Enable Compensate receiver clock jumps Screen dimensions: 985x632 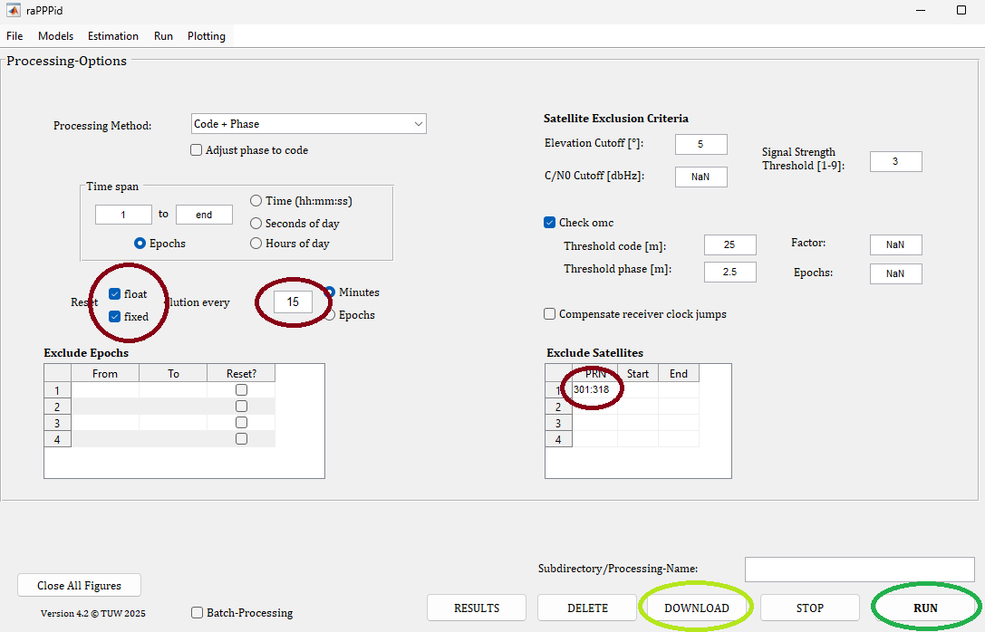tap(550, 314)
